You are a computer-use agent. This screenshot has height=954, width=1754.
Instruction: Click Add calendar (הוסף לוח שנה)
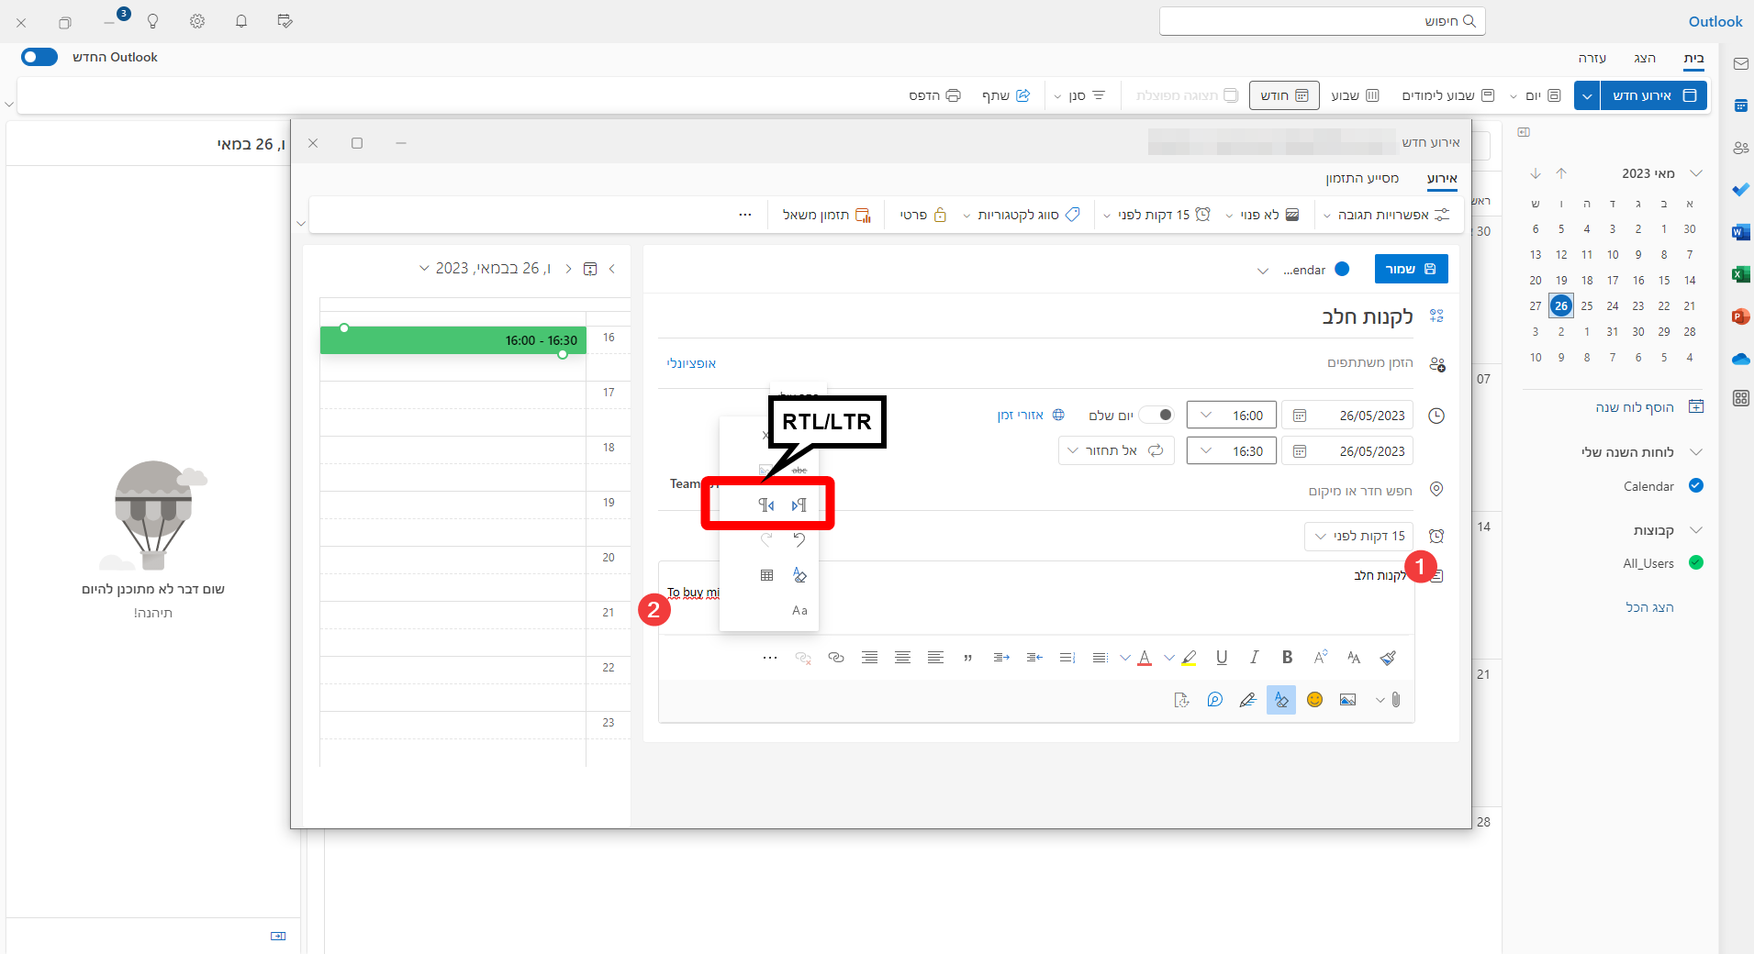click(1648, 406)
